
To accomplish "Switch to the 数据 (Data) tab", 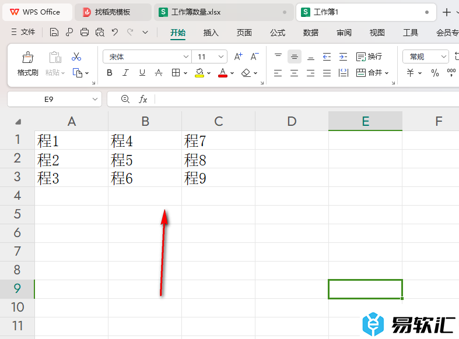I will pos(311,33).
